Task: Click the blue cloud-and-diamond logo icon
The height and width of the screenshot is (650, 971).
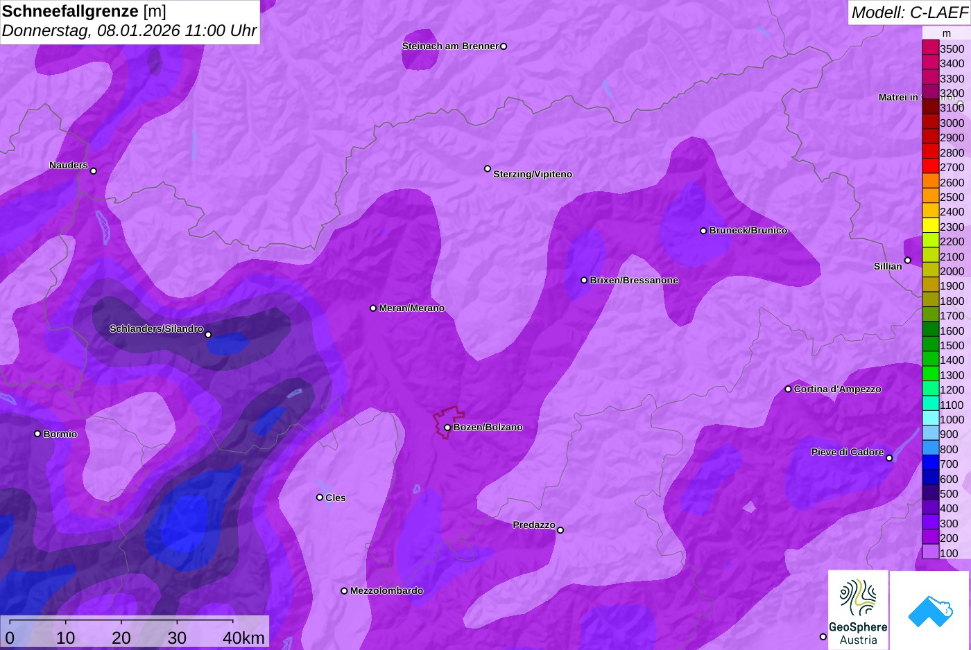Action: 930,611
